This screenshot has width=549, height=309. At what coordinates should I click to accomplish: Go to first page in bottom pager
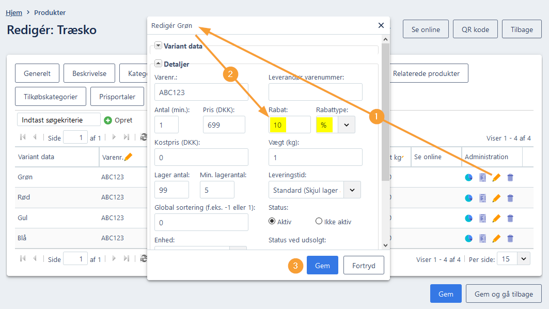(x=23, y=258)
